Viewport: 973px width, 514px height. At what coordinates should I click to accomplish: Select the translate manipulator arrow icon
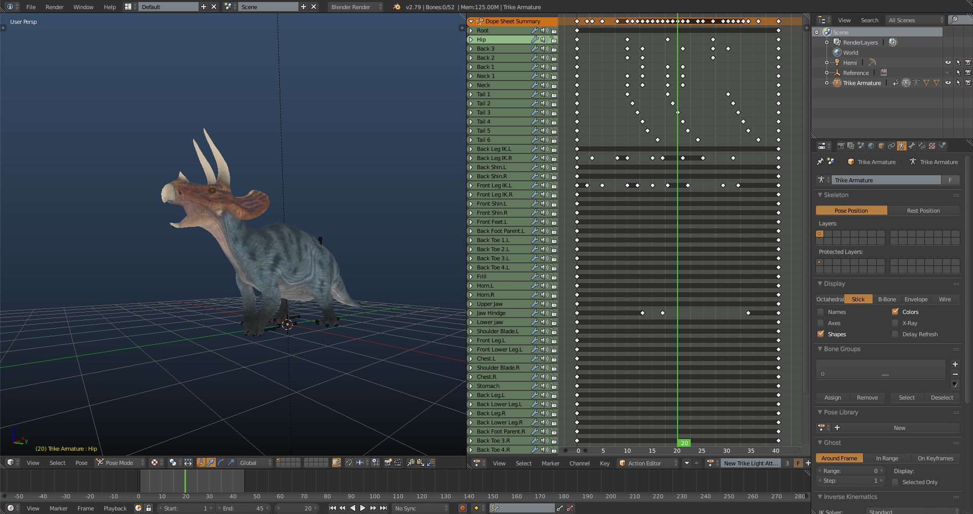point(211,462)
